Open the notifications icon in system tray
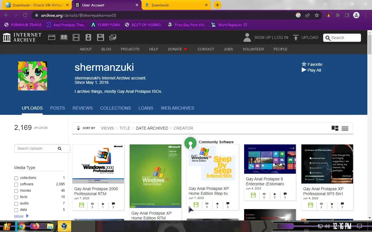Image resolution: width=372 pixels, height=232 pixels. click(x=359, y=226)
